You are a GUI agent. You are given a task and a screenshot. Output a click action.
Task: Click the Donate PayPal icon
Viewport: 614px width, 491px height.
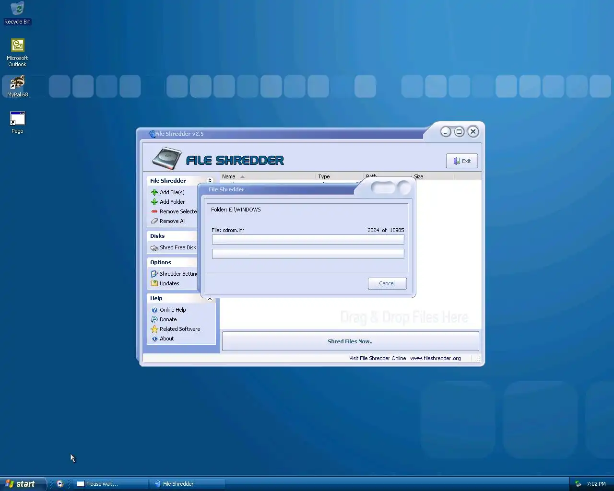(154, 319)
